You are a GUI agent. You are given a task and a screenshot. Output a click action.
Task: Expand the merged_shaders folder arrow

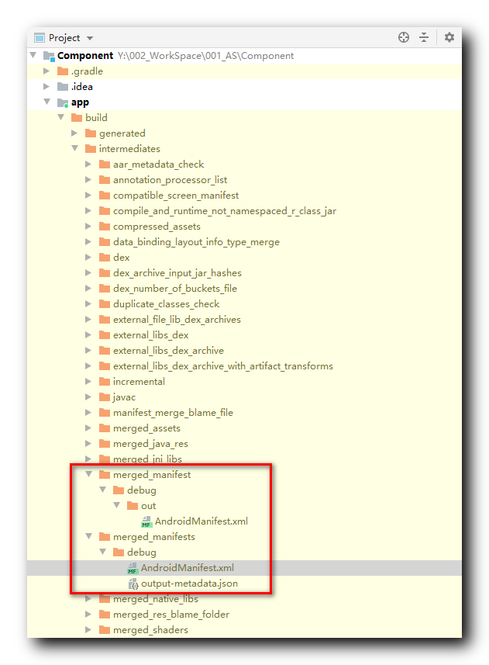(x=88, y=630)
